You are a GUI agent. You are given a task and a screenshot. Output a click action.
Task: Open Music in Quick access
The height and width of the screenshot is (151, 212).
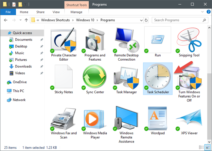(x=20, y=53)
